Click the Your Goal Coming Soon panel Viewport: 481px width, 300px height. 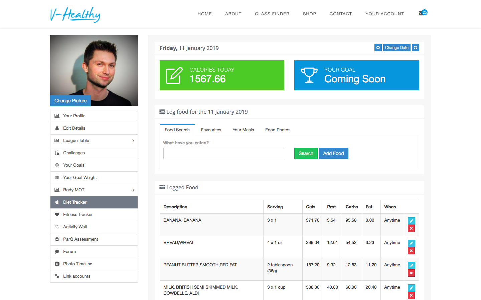coord(357,75)
